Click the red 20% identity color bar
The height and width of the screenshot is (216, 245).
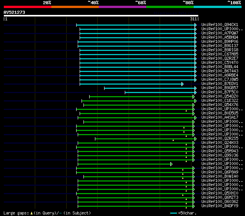click(28, 7)
